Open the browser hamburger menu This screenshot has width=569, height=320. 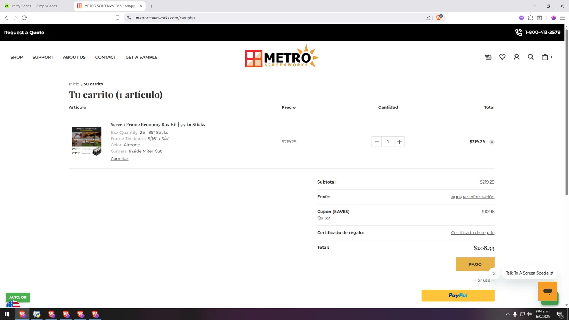(563, 18)
